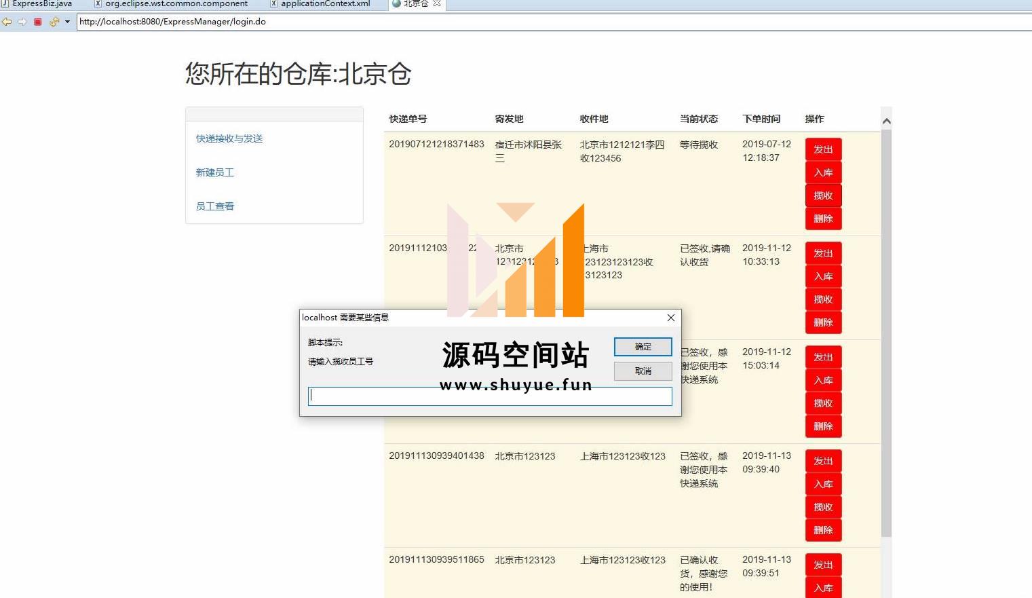Click the 操作 column header
This screenshot has width=1032, height=598.
[x=814, y=119]
